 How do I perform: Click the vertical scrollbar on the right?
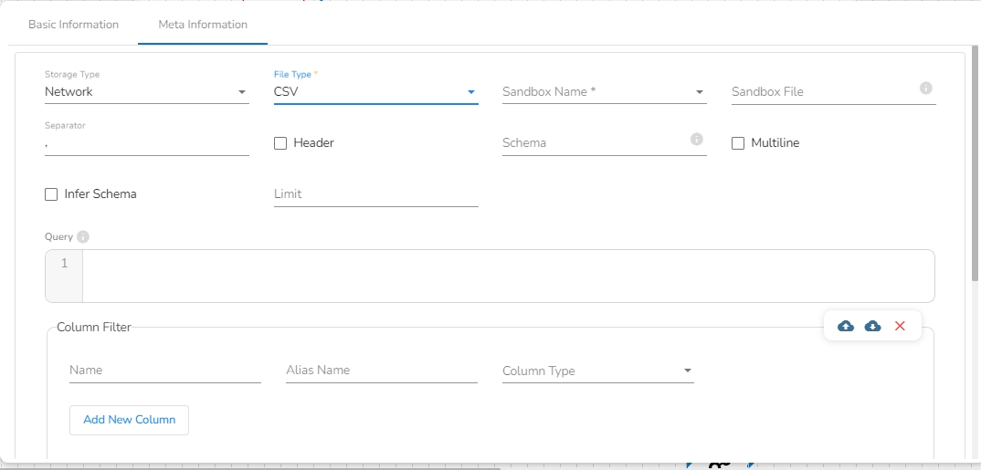pyautogui.click(x=975, y=164)
